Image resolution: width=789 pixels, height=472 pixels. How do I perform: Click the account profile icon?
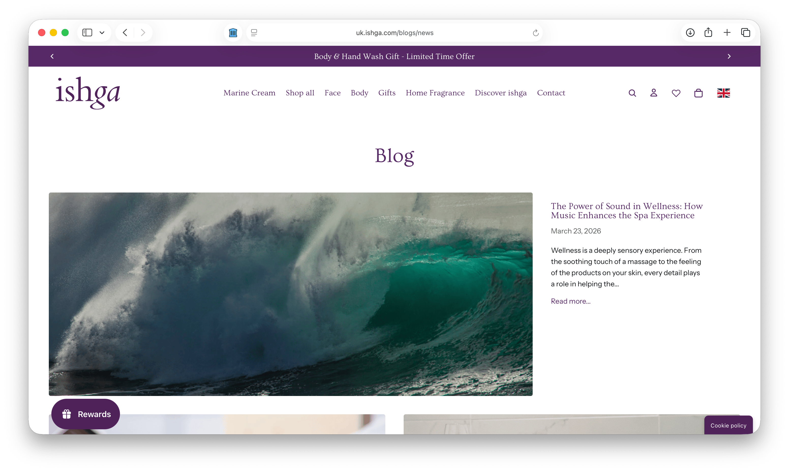pos(654,93)
